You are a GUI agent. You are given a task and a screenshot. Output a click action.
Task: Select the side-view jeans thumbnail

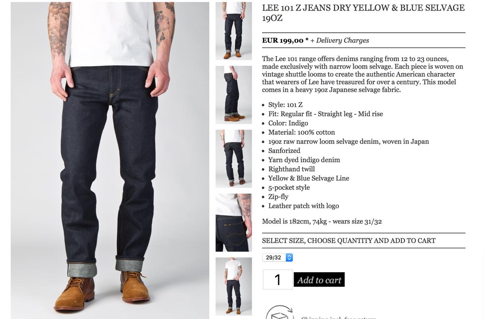point(234,95)
